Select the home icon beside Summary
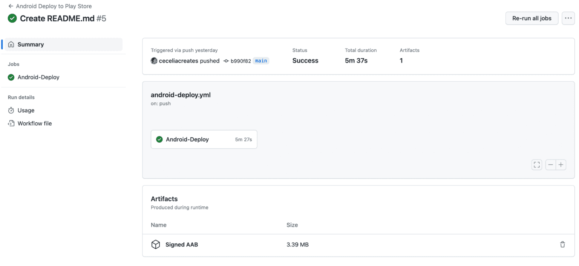This screenshot has height=266, width=579. pyautogui.click(x=12, y=44)
